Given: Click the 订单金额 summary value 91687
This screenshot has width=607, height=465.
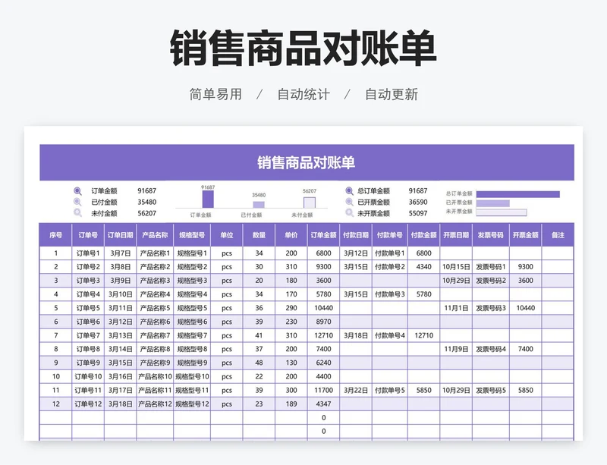Looking at the screenshot, I should pyautogui.click(x=146, y=191).
